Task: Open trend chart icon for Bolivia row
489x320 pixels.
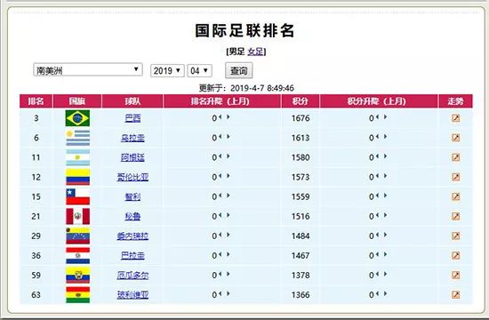Action: pyautogui.click(x=455, y=295)
